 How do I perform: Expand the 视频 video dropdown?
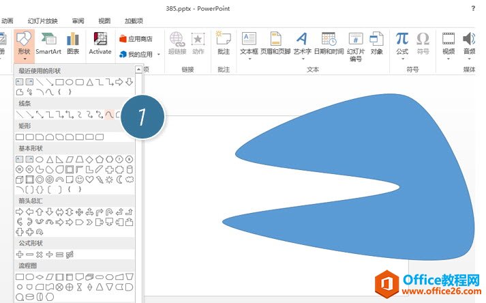pyautogui.click(x=449, y=59)
